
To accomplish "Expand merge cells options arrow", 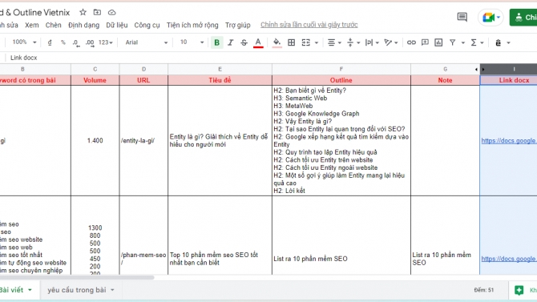I will tap(317, 42).
